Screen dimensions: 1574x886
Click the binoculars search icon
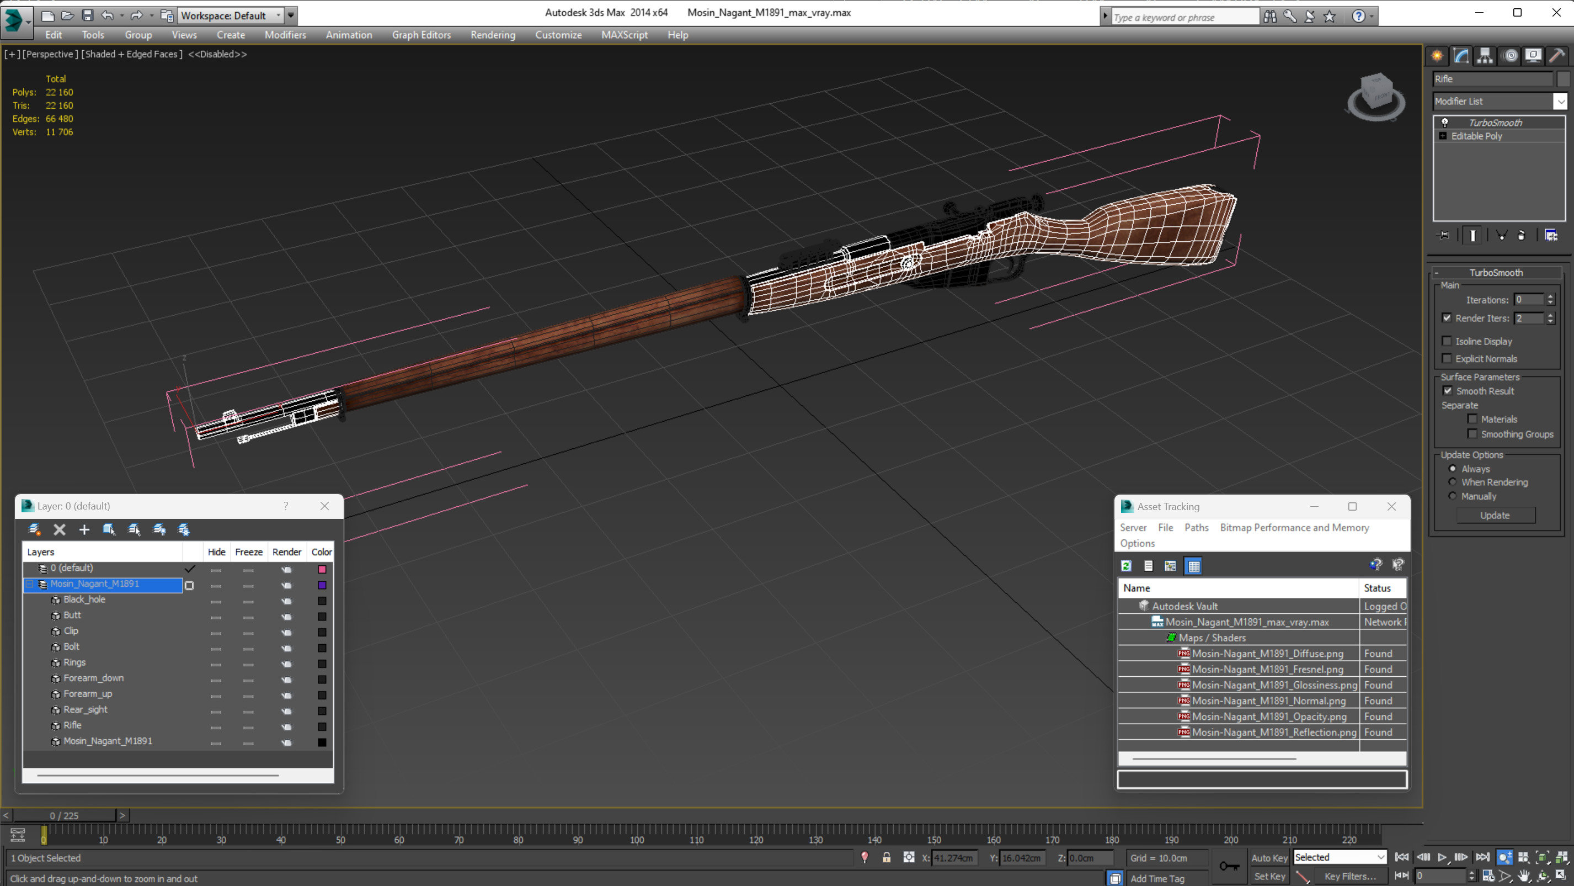point(1269,17)
